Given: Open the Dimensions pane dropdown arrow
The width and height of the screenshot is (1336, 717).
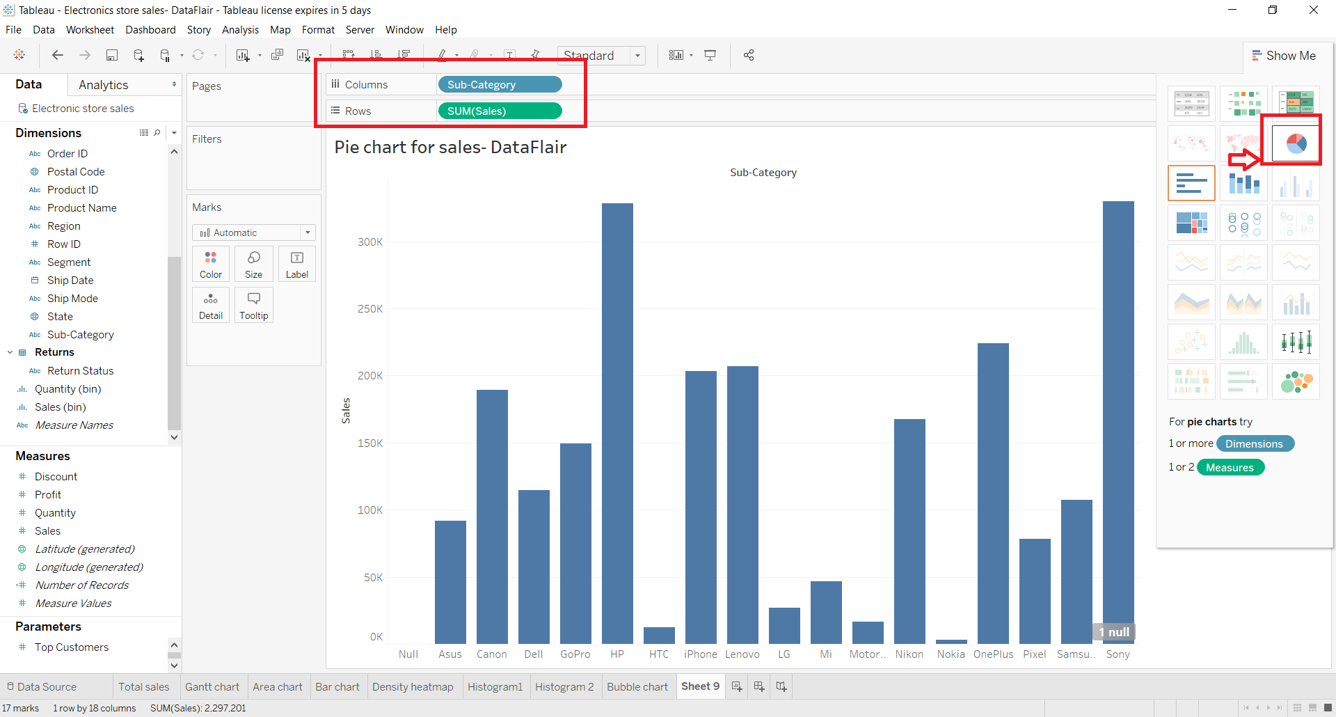Looking at the screenshot, I should click(x=174, y=132).
